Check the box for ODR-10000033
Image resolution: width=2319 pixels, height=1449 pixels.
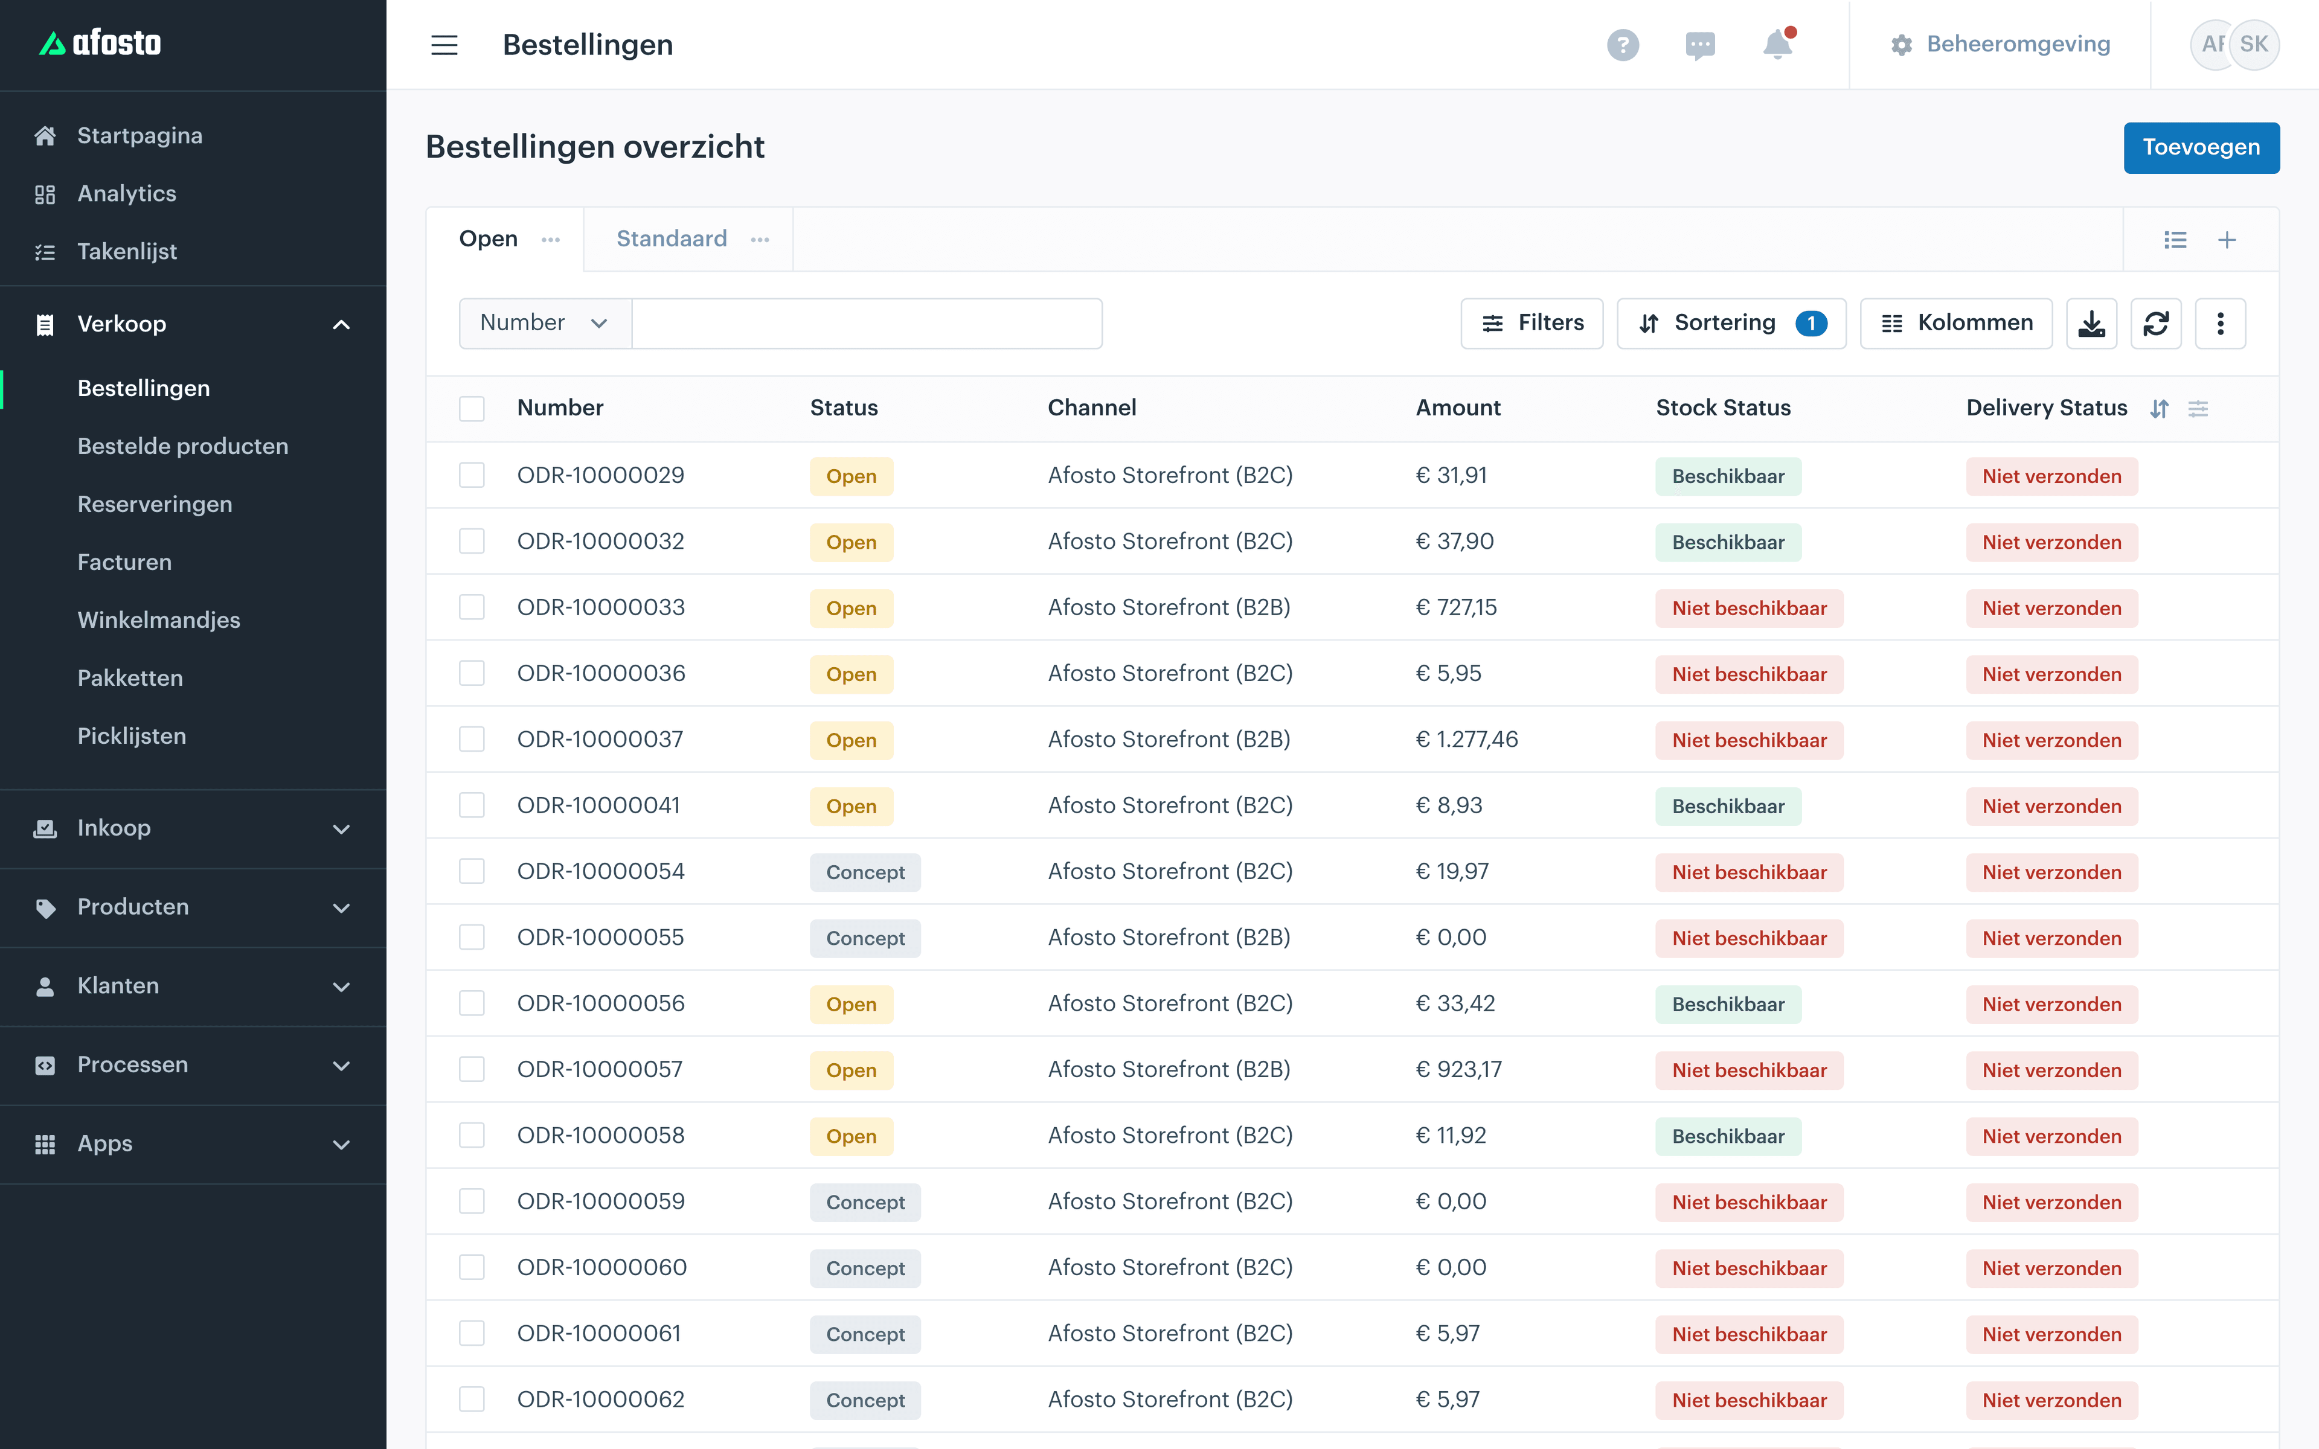(472, 607)
